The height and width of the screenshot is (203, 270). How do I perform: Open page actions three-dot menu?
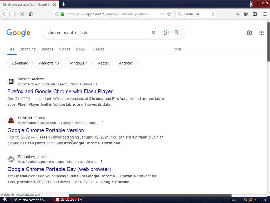[162, 14]
